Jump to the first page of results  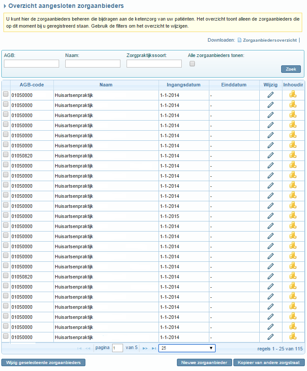(x=79, y=348)
